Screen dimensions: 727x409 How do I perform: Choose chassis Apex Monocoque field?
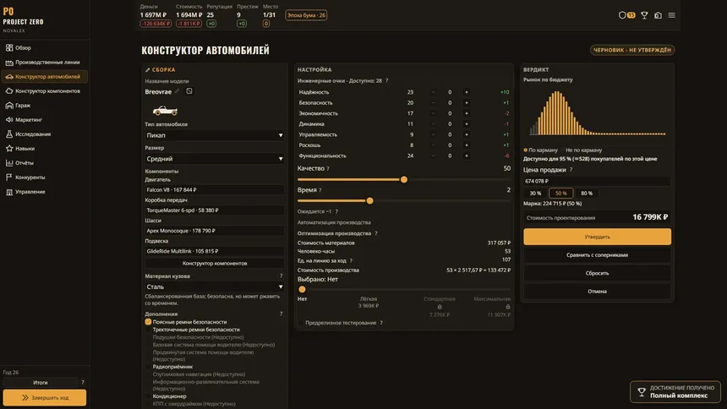pyautogui.click(x=214, y=231)
